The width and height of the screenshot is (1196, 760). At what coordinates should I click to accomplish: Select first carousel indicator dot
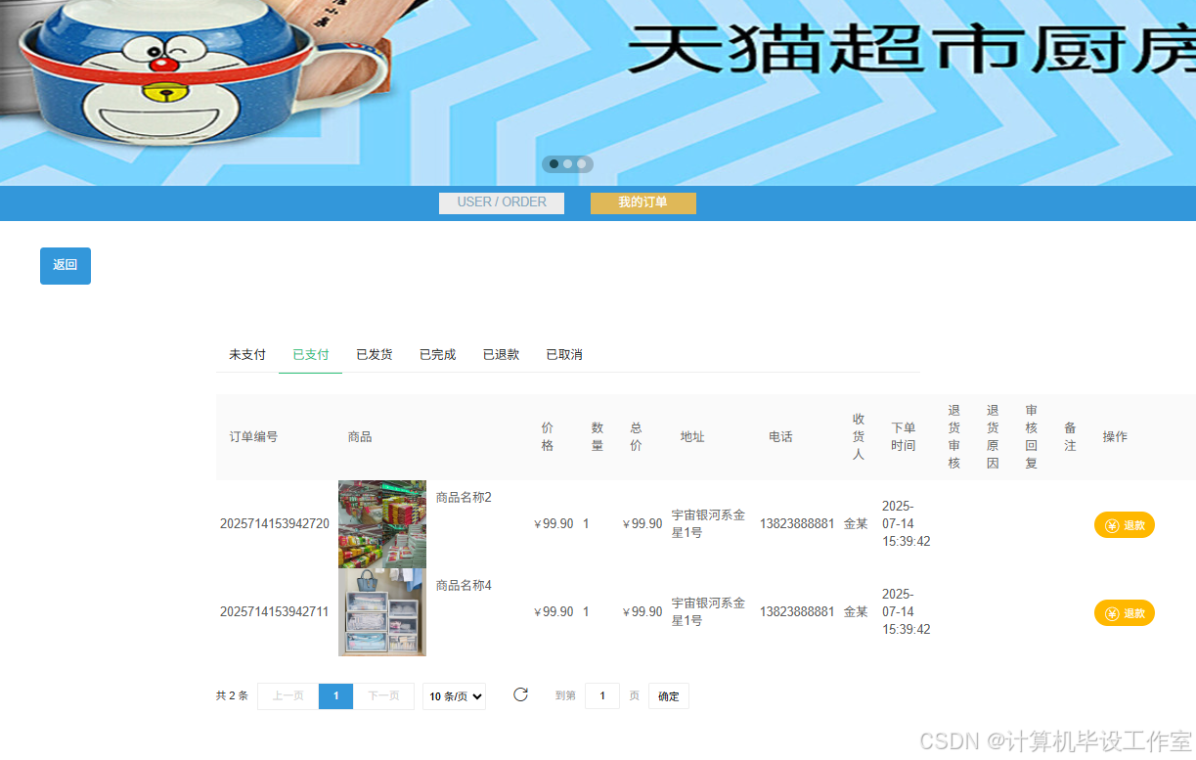[x=554, y=164]
